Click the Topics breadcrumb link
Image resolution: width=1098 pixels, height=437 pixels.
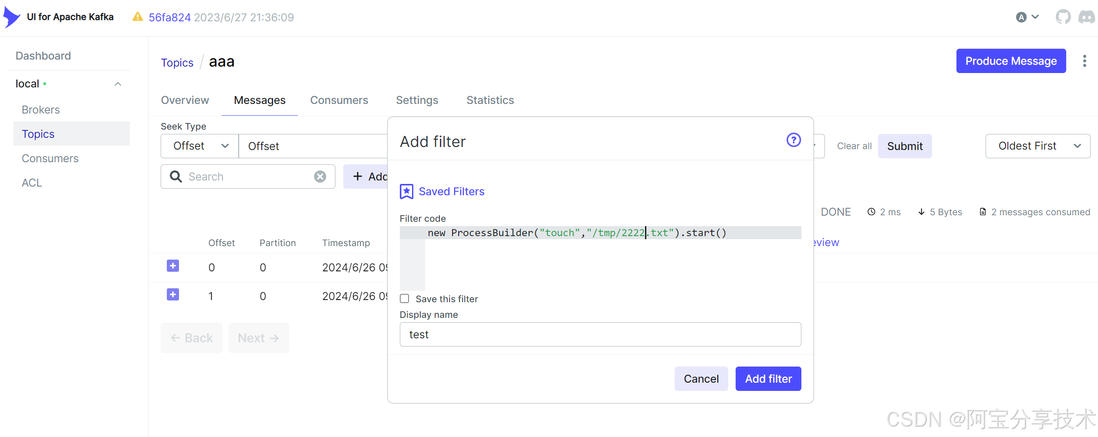tap(177, 63)
